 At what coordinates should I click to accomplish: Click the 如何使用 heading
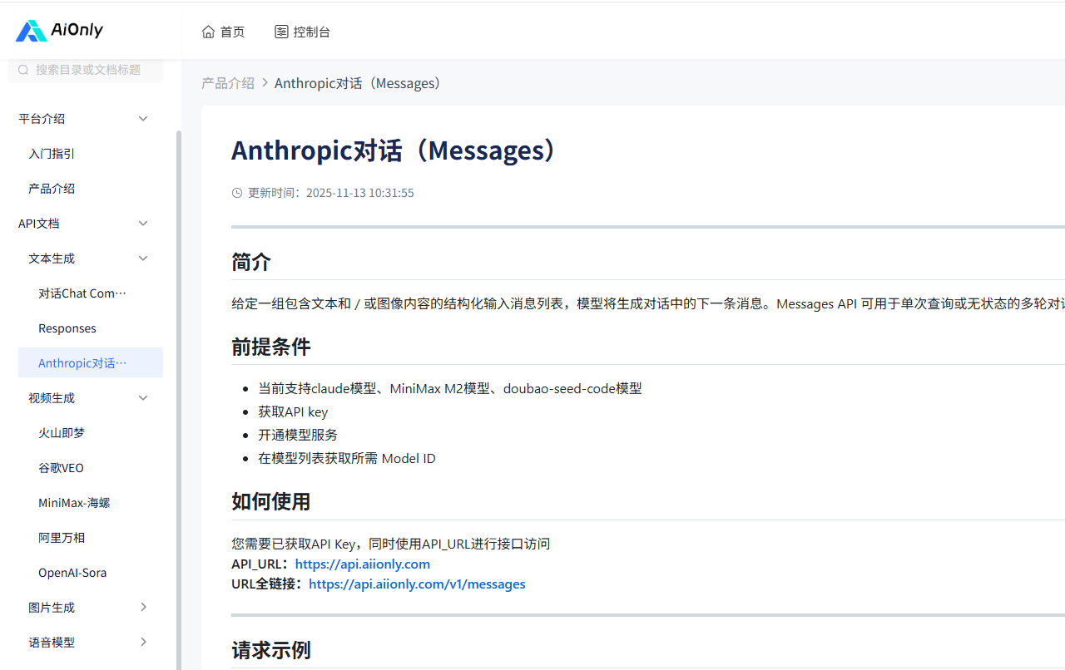coord(271,501)
